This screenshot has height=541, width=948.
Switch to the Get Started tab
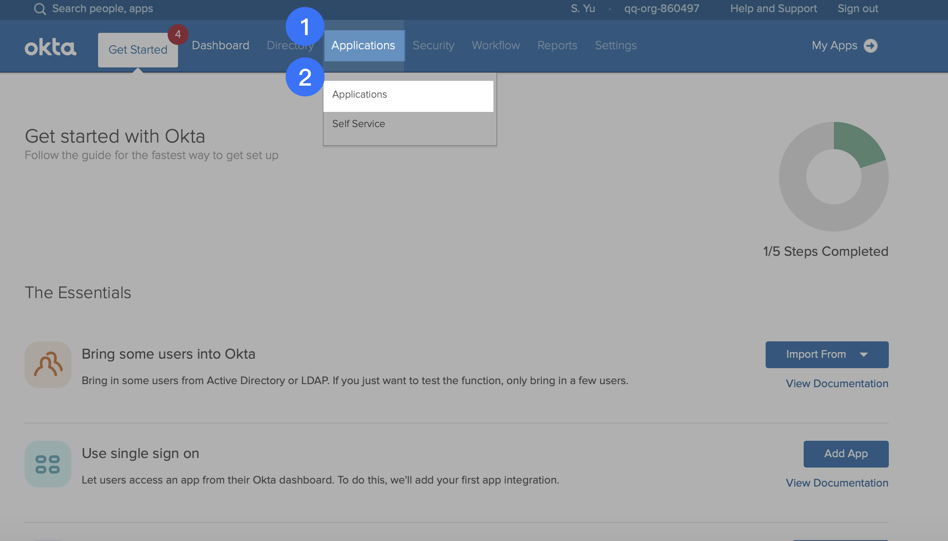(x=137, y=49)
